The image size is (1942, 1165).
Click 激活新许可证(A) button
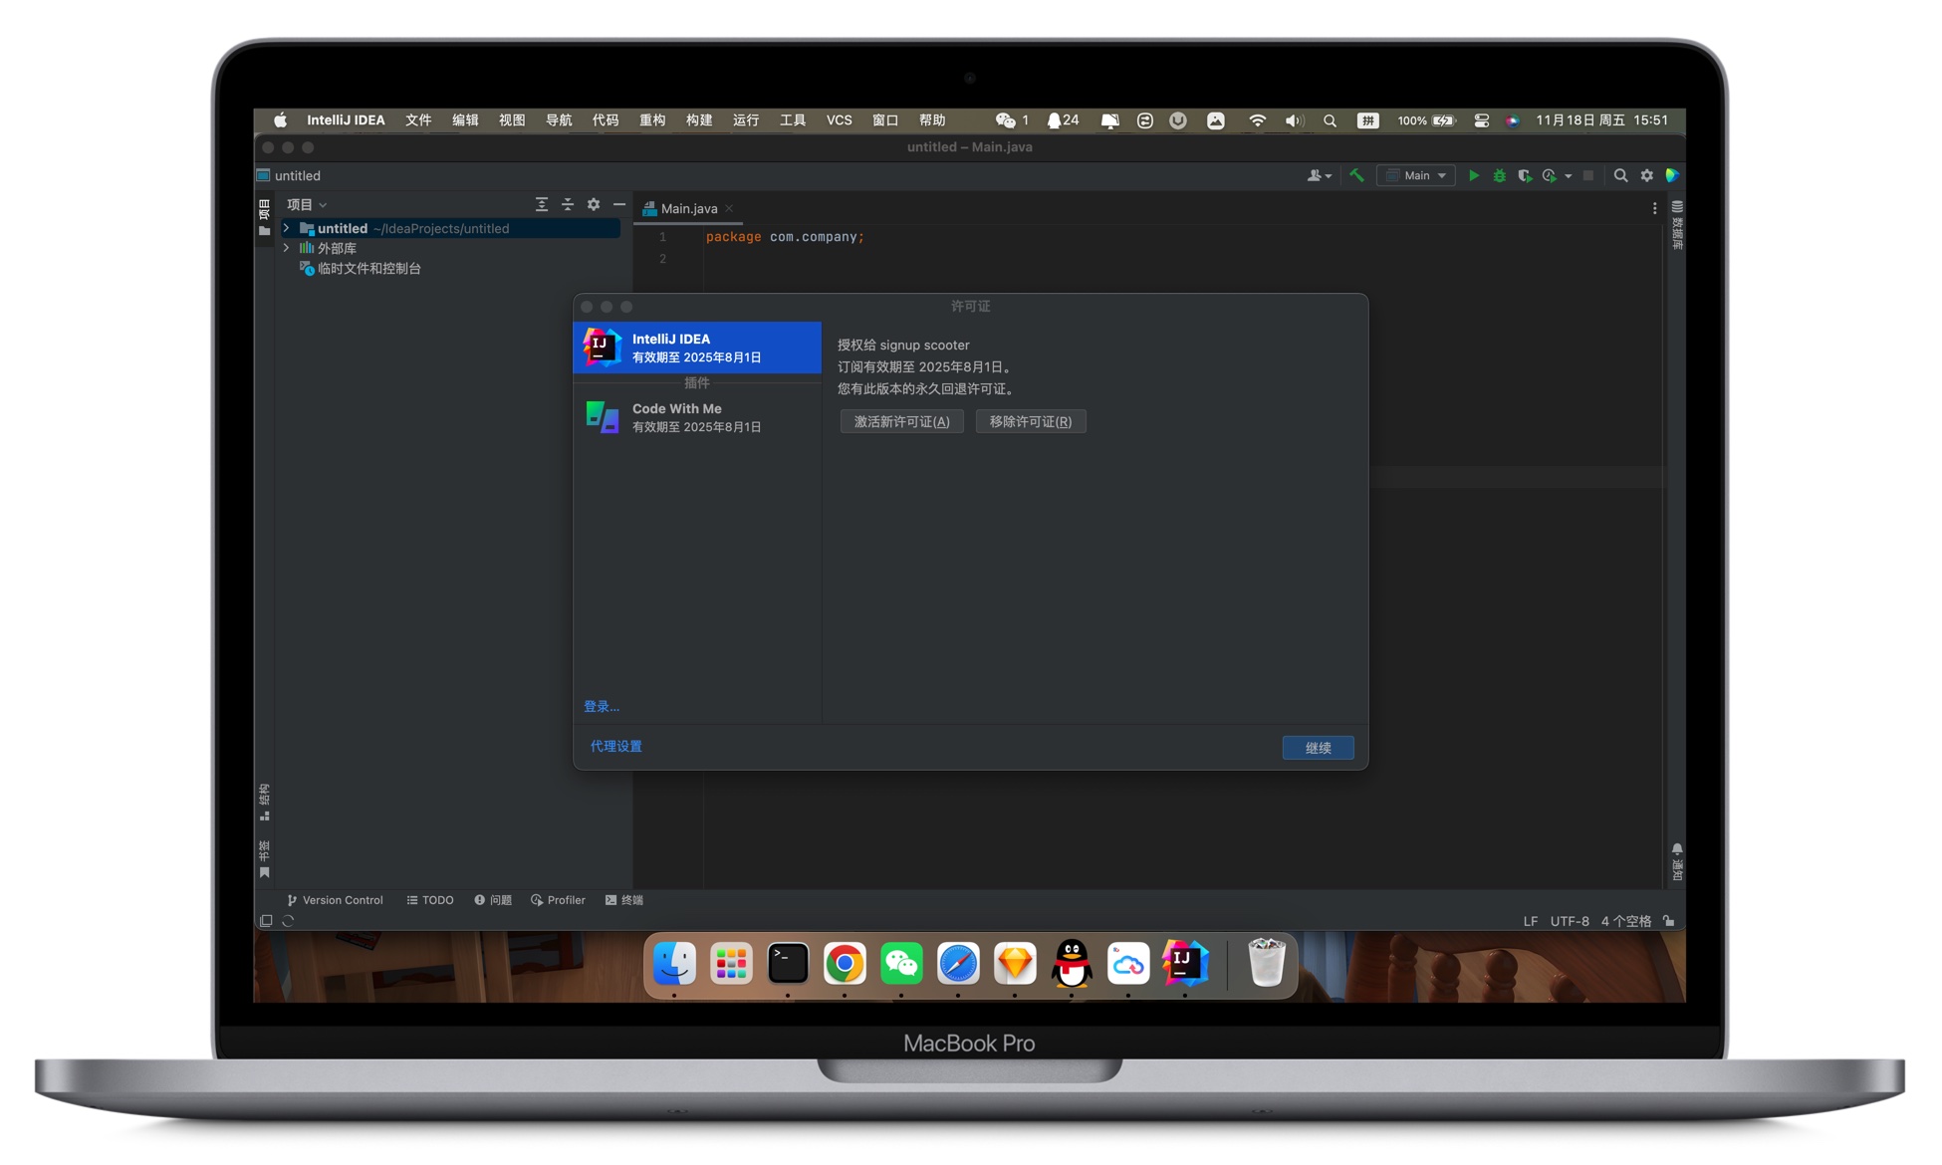coord(901,421)
